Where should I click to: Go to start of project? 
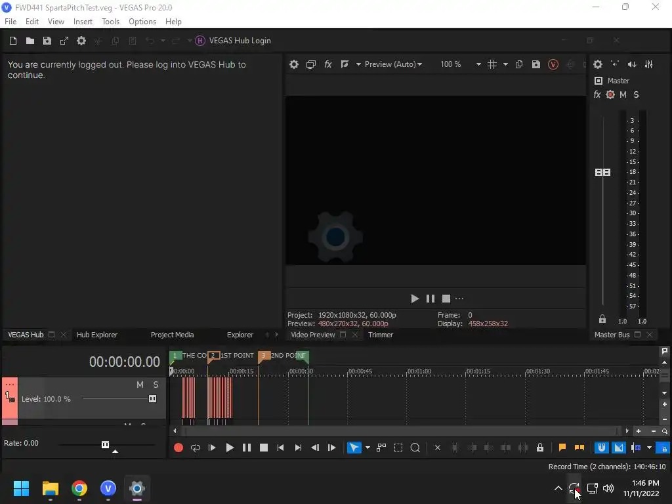[x=281, y=448]
